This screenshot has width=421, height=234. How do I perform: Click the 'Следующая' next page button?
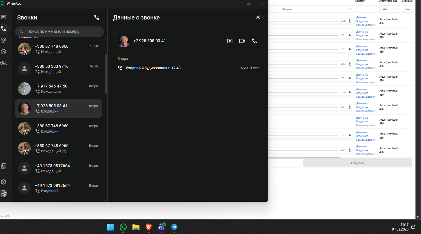(358, 163)
